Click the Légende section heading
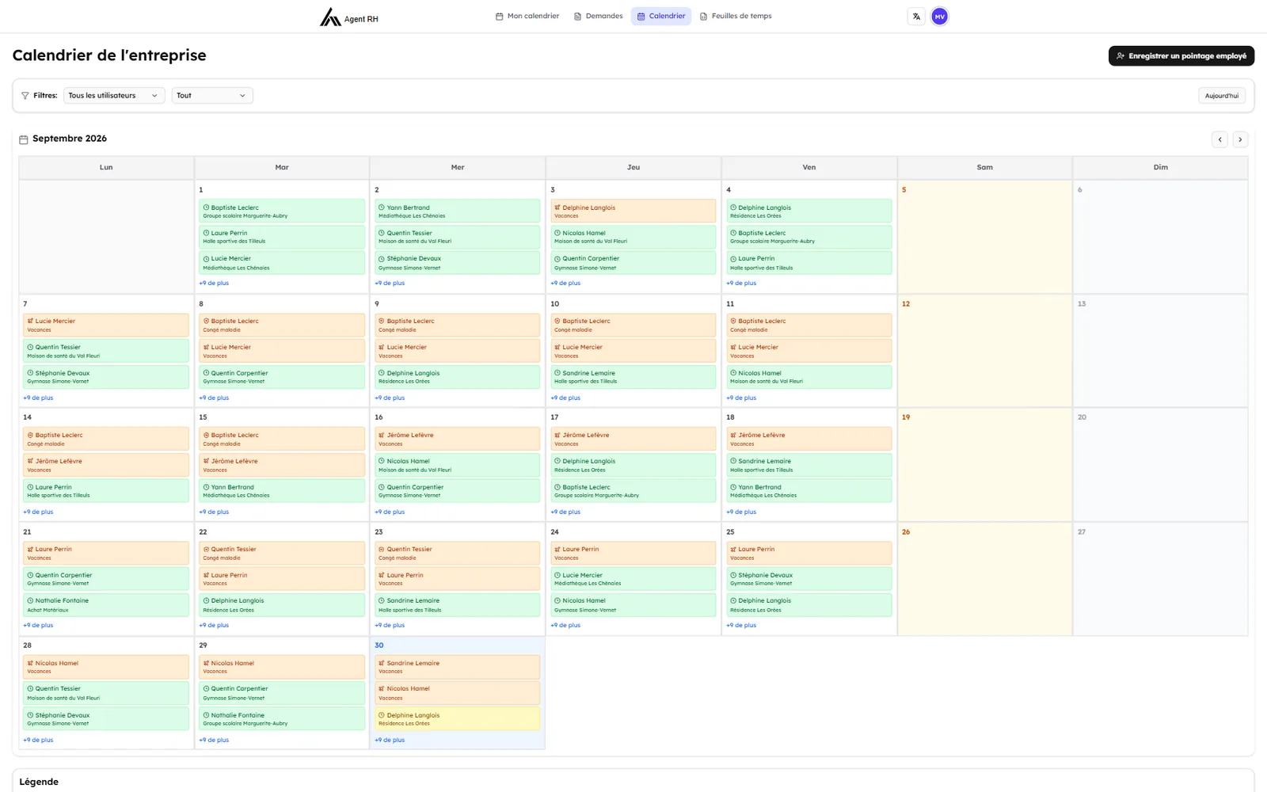Image resolution: width=1267 pixels, height=792 pixels. pyautogui.click(x=39, y=782)
